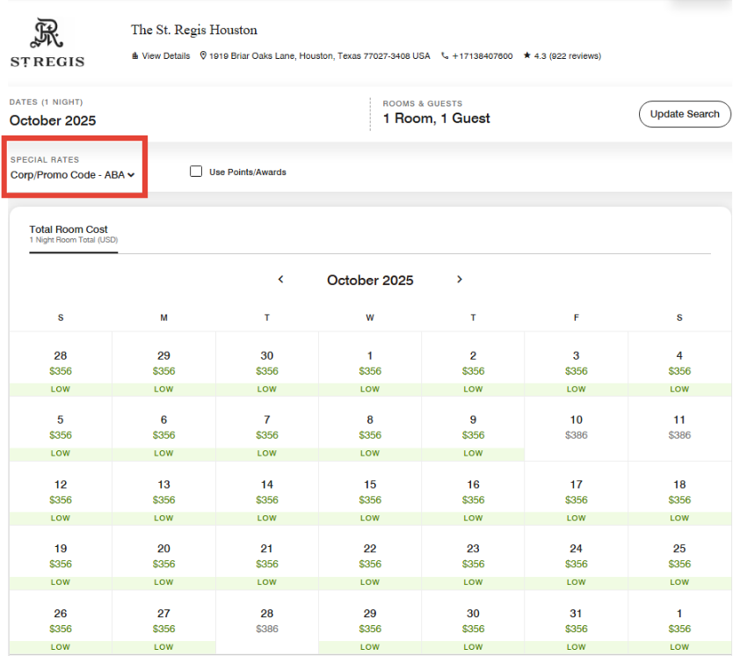Pick October 11 at $386
This screenshot has height=656, width=733.
click(679, 428)
